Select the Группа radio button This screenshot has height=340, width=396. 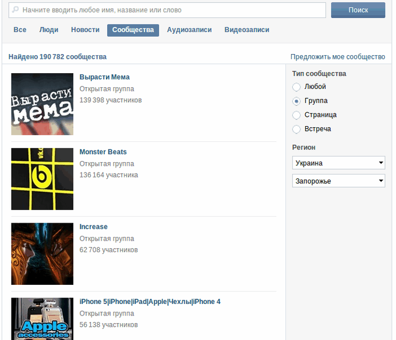[296, 101]
